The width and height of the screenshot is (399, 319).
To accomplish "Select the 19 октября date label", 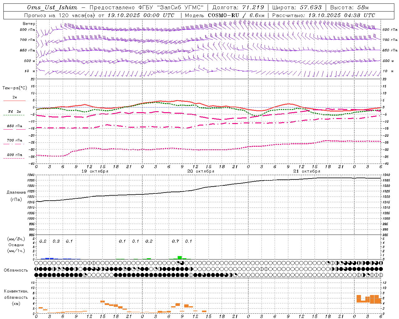I will click(95, 171).
